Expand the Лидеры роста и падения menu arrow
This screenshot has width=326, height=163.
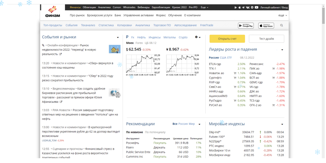coord(282,50)
